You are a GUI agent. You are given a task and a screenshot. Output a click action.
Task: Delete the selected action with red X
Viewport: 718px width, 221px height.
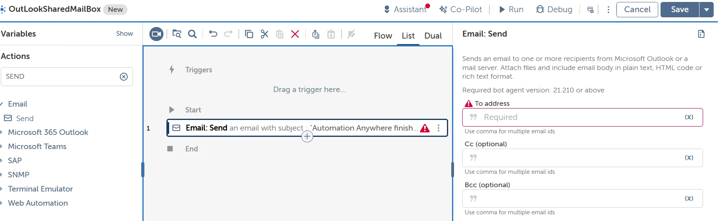(295, 34)
